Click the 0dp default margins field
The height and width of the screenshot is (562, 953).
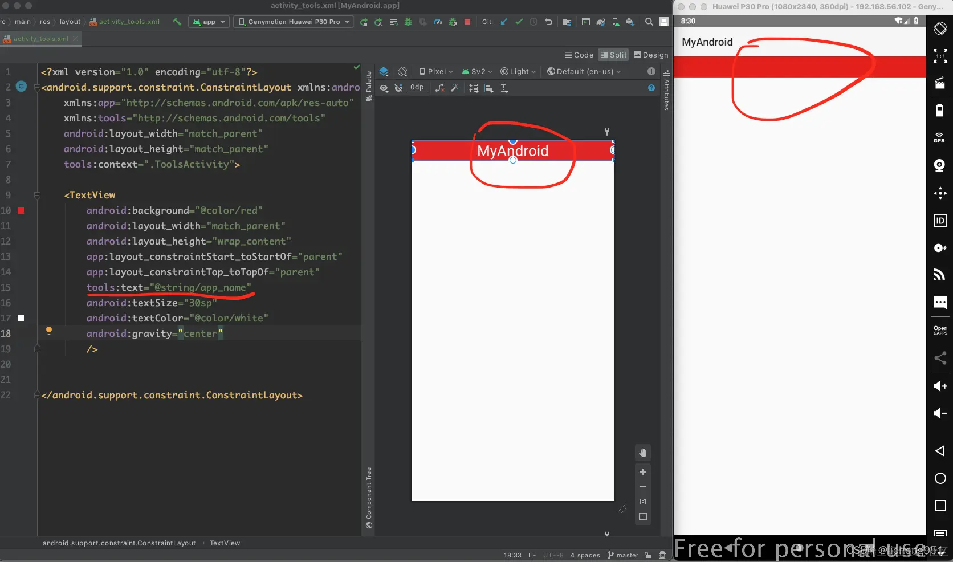[417, 88]
